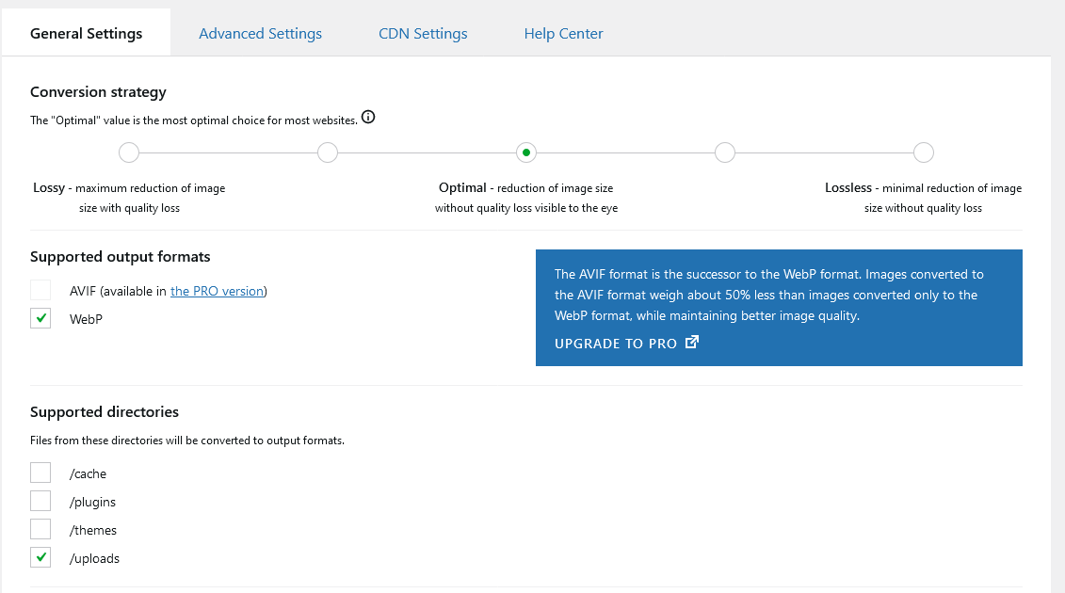The image size is (1065, 593).
Task: Enable the /themes directory checkbox
Action: click(x=40, y=529)
